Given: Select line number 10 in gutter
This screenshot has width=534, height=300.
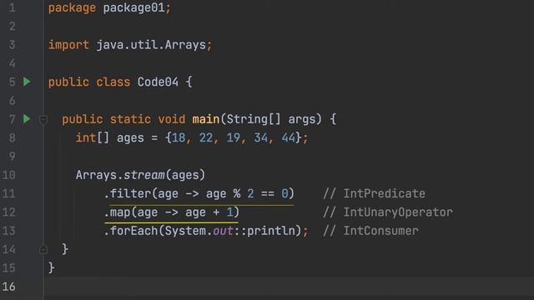Looking at the screenshot, I should 8,175.
